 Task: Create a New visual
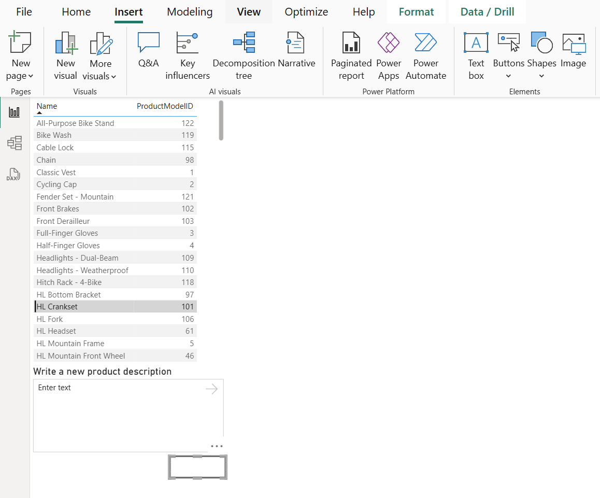coord(65,54)
